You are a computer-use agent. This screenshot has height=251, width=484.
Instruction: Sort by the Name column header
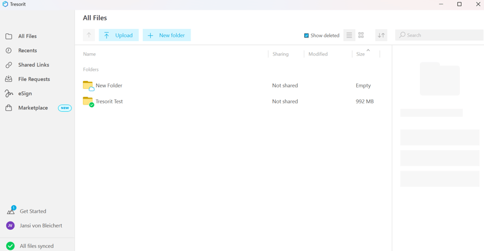click(x=90, y=54)
